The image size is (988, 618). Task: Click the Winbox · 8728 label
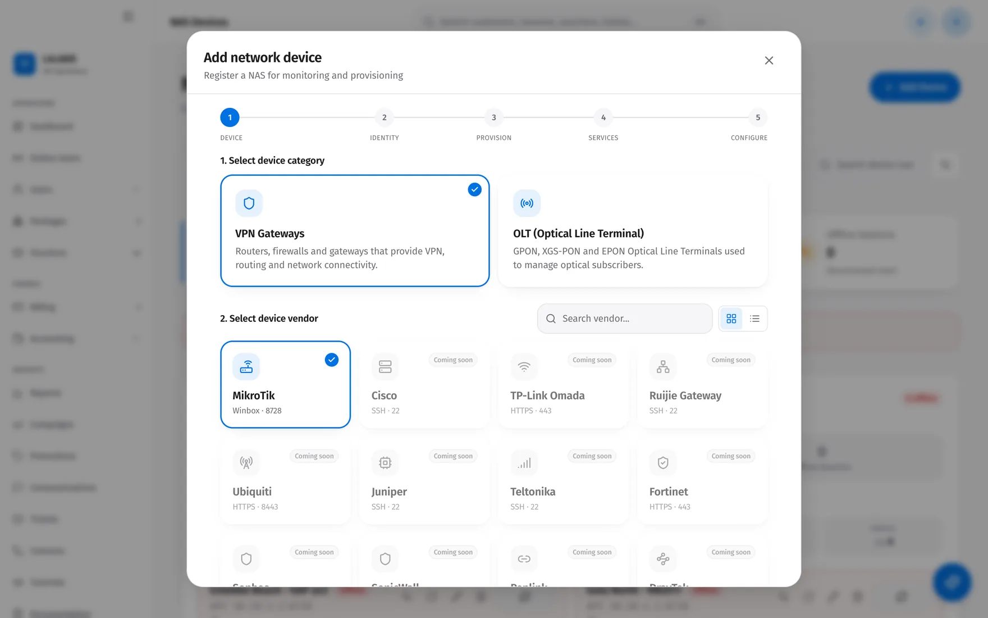coord(257,411)
